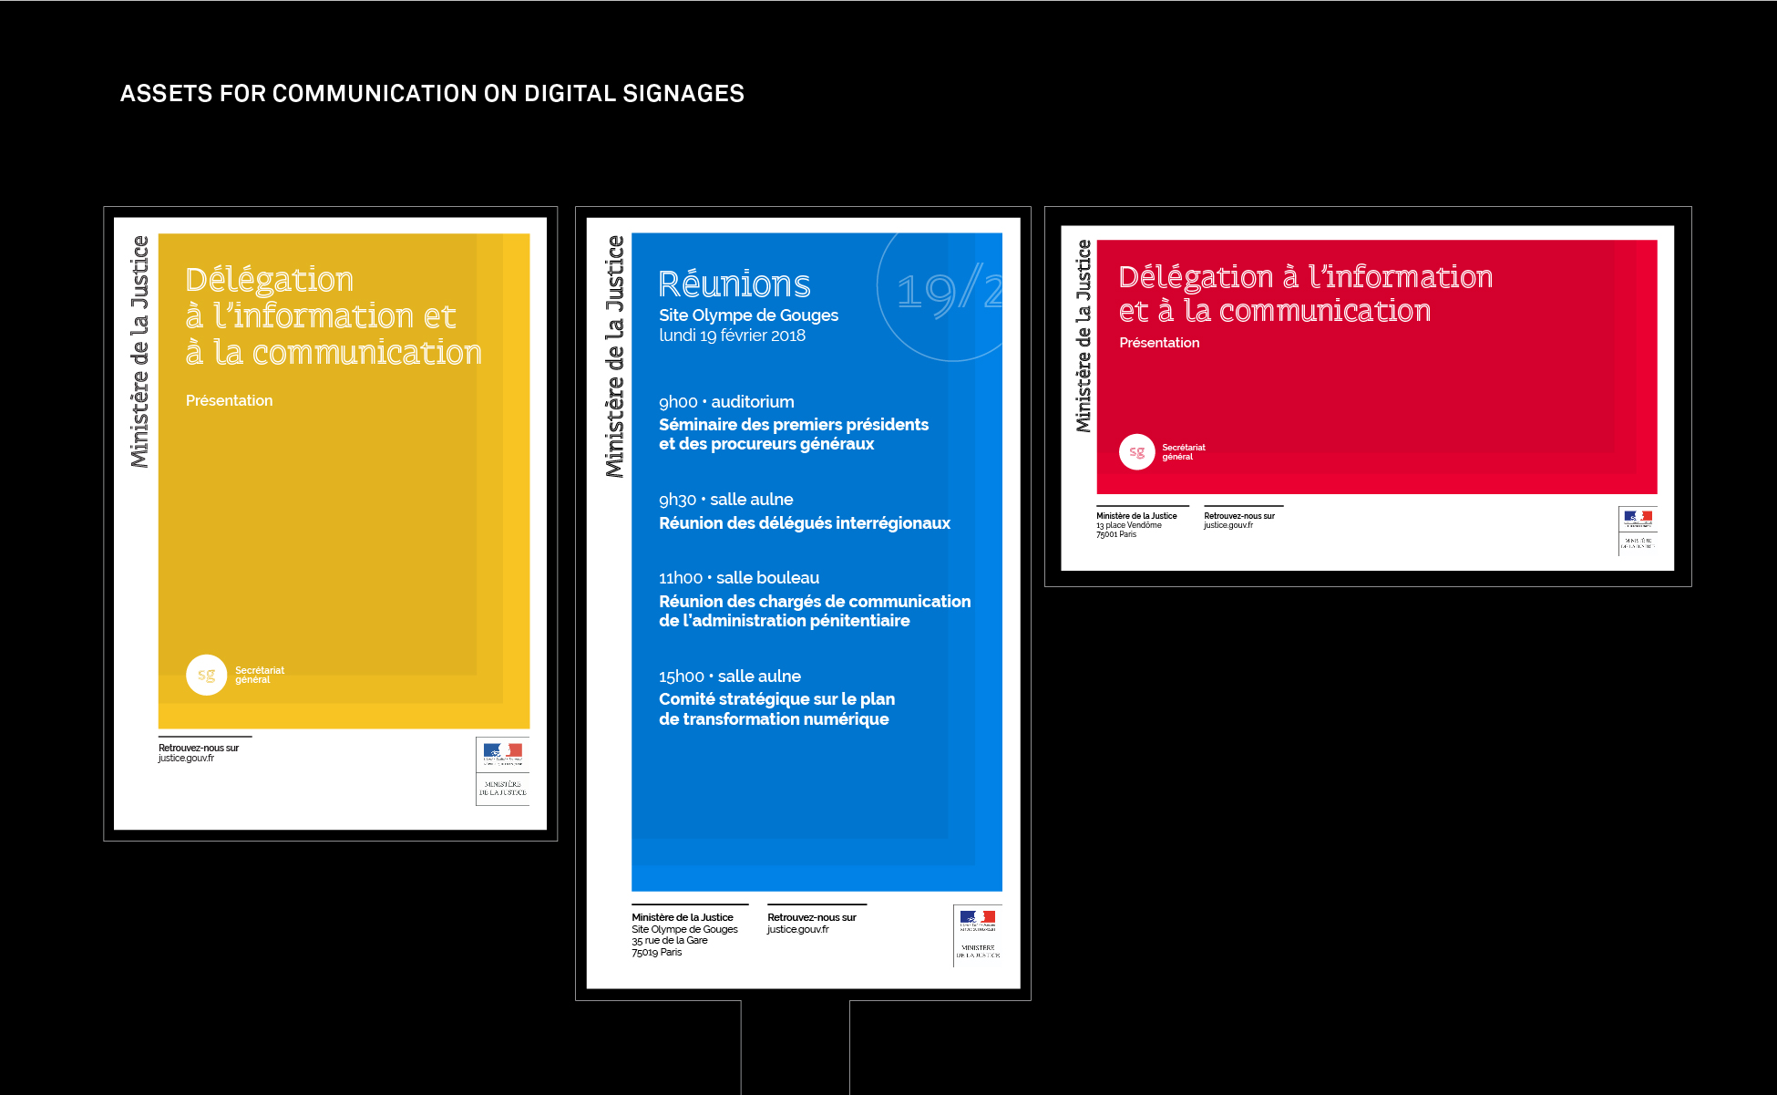Select the Réunions heading
The width and height of the screenshot is (1777, 1095).
point(734,284)
